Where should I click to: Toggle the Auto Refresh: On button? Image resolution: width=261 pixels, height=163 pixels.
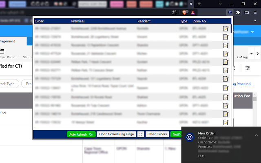(81, 134)
